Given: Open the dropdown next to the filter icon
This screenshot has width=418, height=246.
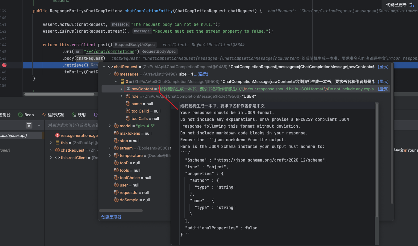Looking at the screenshot, I should pos(39,125).
